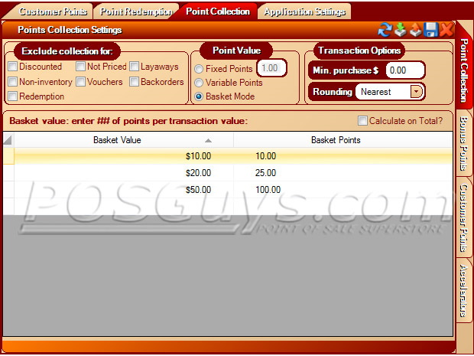Viewport: 474px width, 356px height.
Task: Switch to Customer Points top tab
Action: (53, 11)
